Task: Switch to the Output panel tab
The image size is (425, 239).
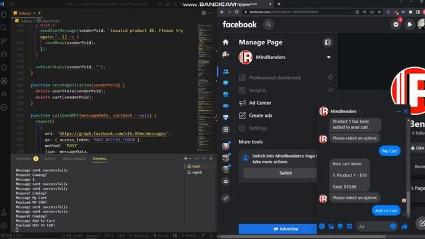Action: 50,159
